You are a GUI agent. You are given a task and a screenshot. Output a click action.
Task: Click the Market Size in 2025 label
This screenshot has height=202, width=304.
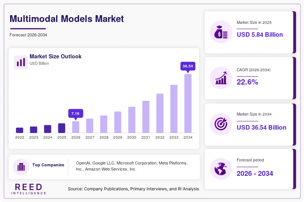254,22
